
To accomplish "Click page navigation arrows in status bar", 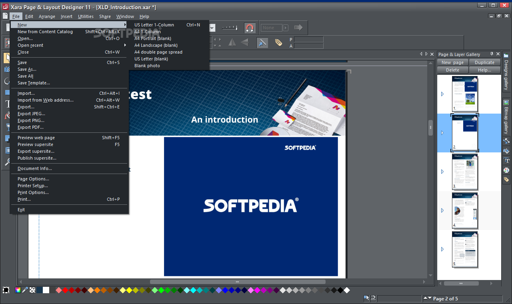I will click(x=428, y=298).
